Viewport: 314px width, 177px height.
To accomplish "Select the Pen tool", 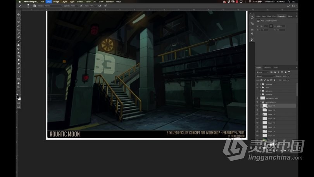I will pyautogui.click(x=19, y=68).
